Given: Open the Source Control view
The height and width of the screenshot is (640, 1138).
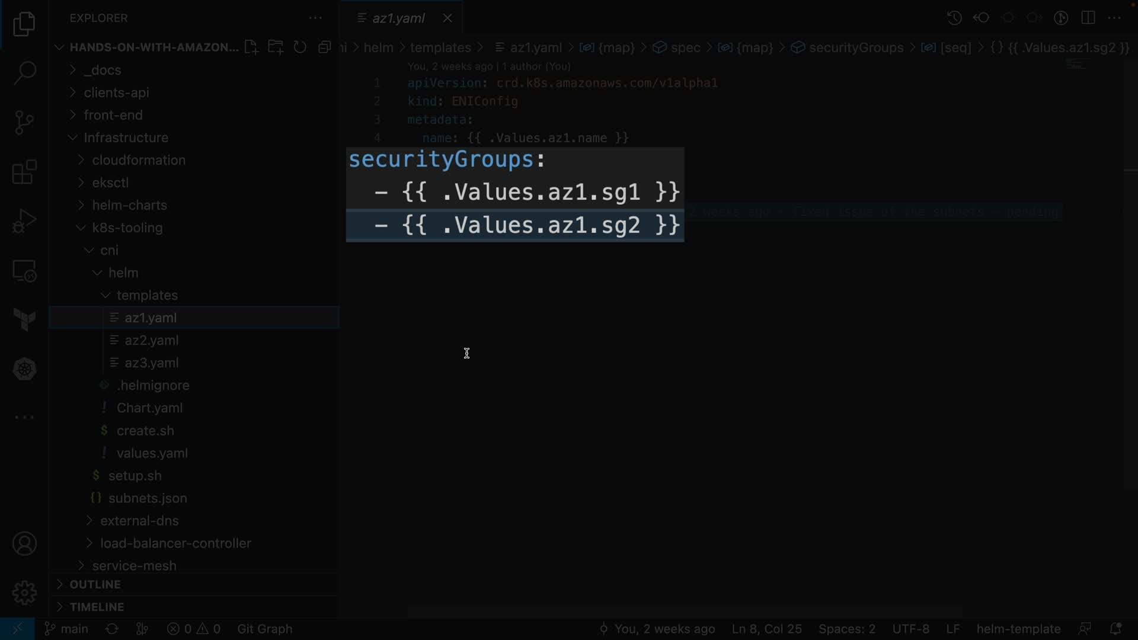Looking at the screenshot, I should click(x=24, y=123).
